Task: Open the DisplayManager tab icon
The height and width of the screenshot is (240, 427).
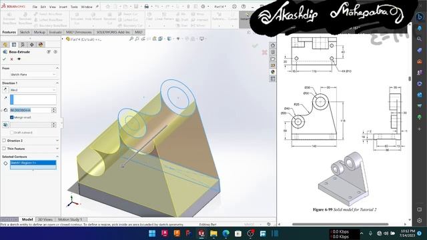Action: (41, 45)
